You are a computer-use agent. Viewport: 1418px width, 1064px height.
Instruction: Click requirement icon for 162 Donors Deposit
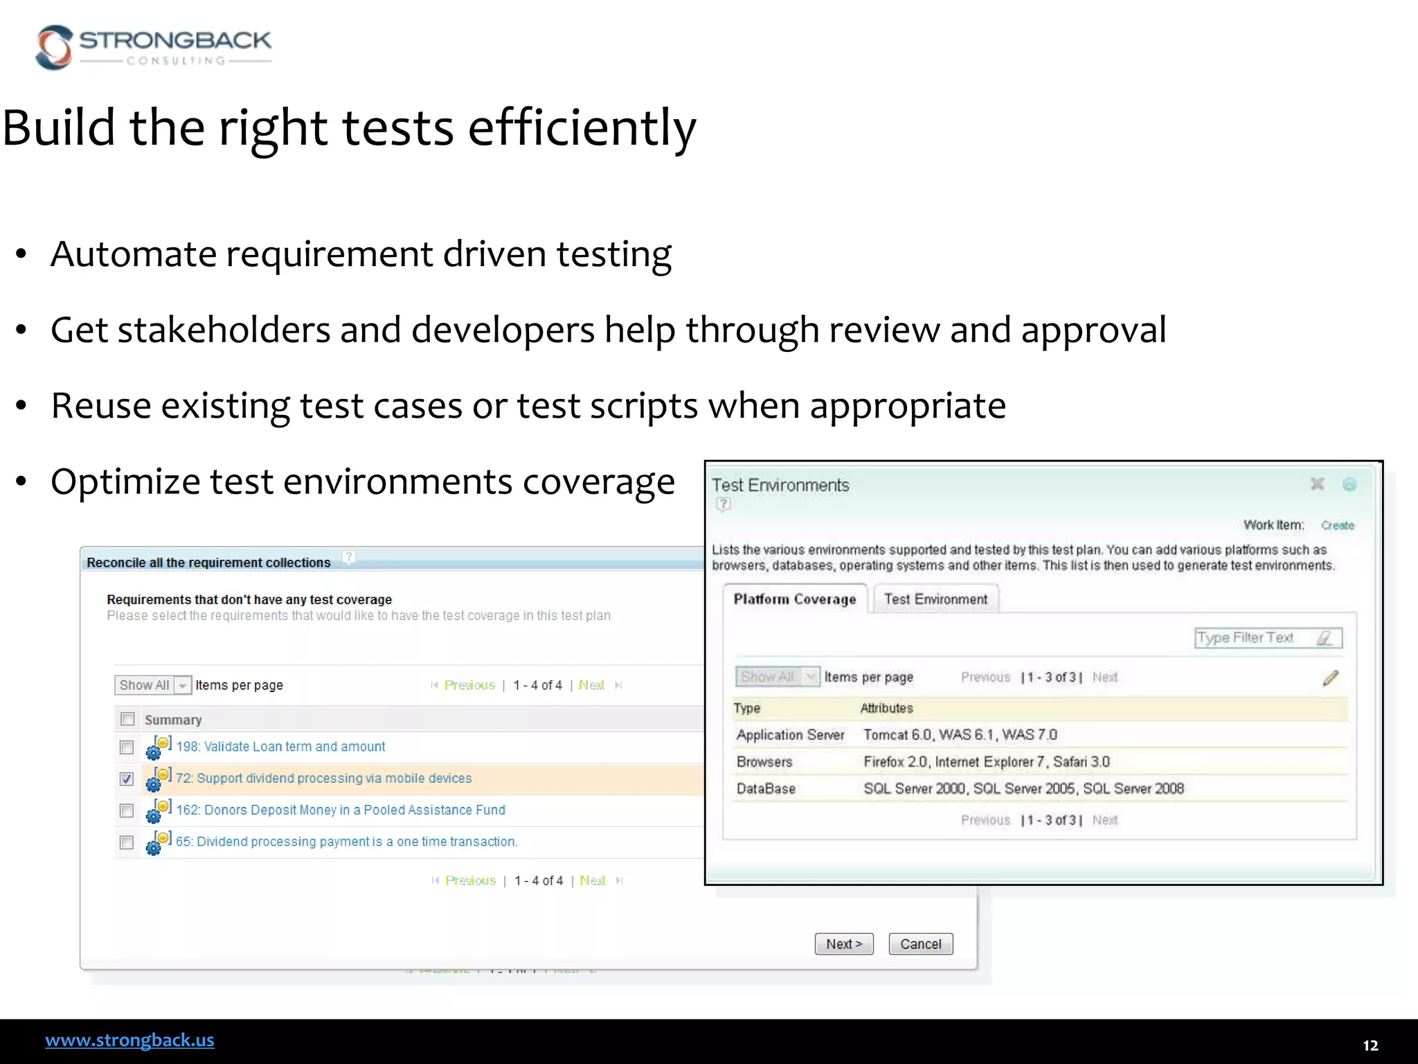click(159, 810)
